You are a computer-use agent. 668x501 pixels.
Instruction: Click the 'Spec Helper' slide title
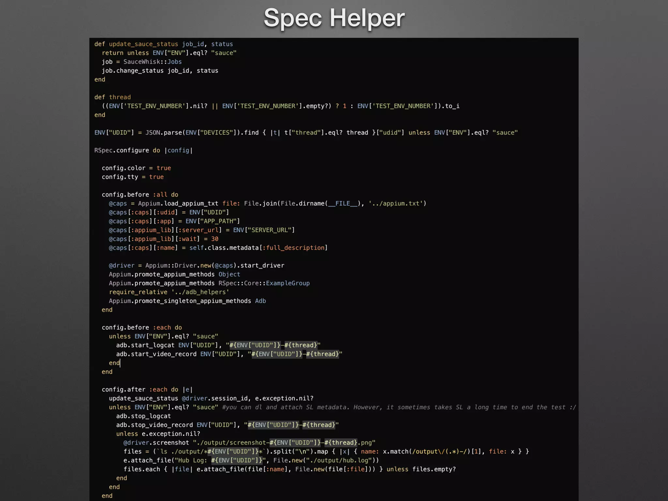point(334,18)
